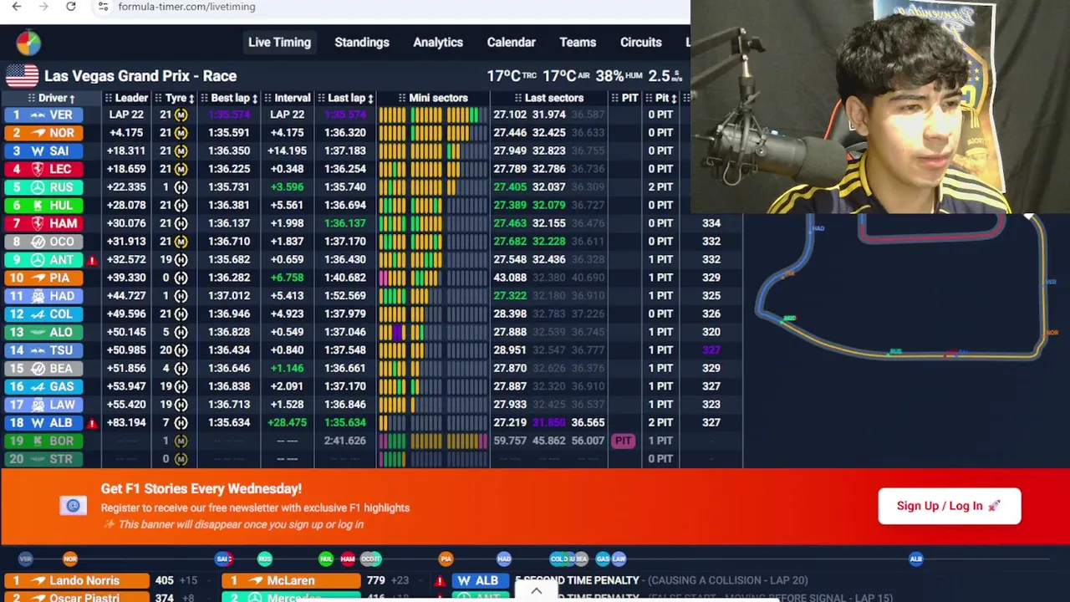1070x602 pixels.
Task: Click the McLaren logo in NOR row
Action: click(x=38, y=133)
